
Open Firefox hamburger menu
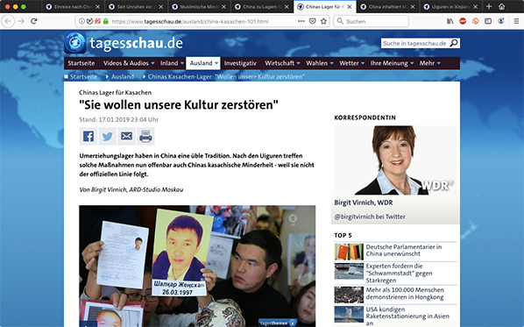point(516,21)
